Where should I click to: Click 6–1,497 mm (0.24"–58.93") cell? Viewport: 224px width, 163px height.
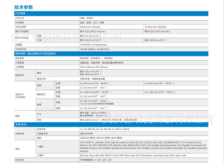159,83
